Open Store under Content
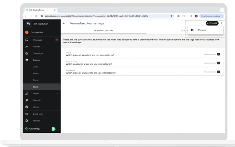 35,80
